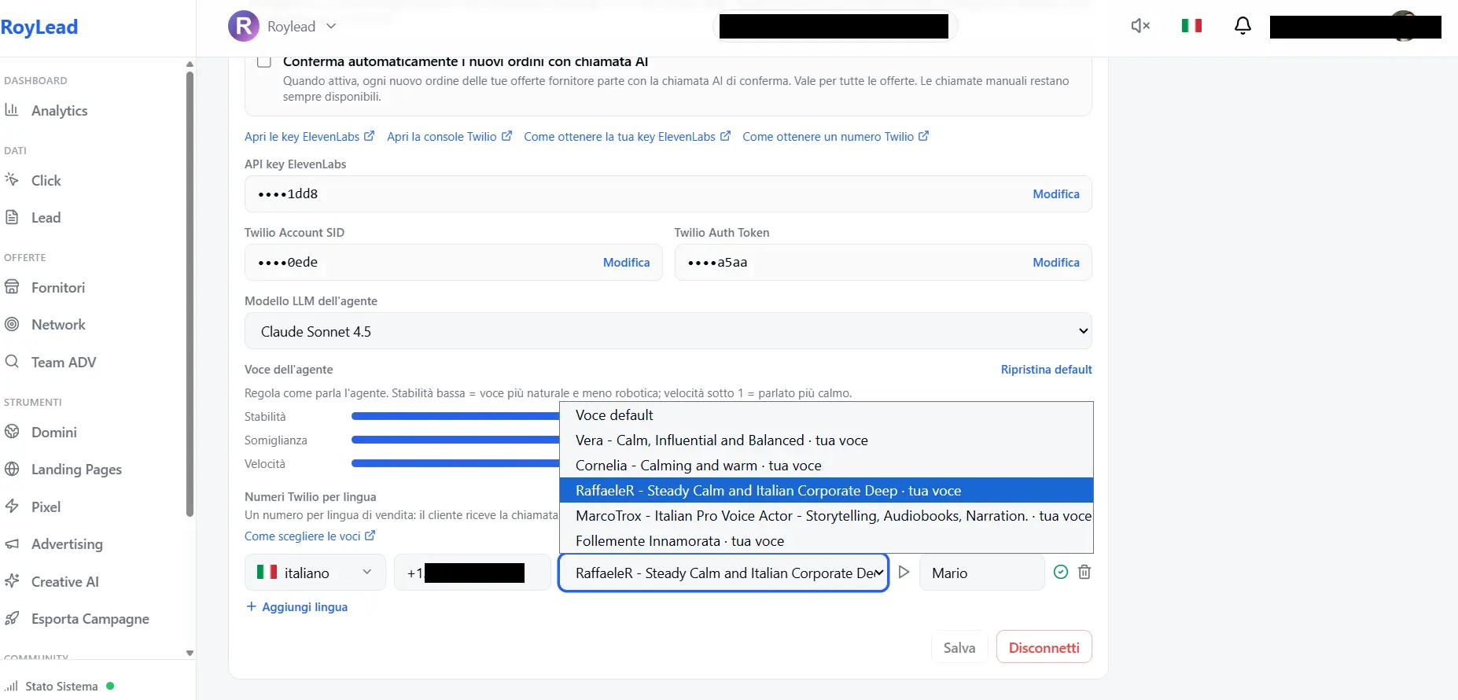Open Apri la console Twilio link
Viewport: 1458px width, 700px height.
pyautogui.click(x=449, y=136)
